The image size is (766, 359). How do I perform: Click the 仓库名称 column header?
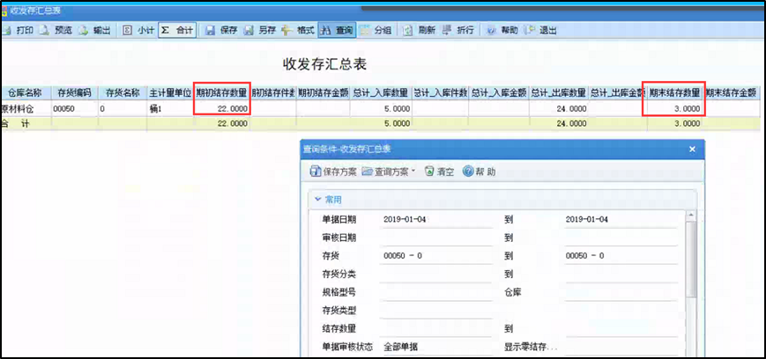click(25, 92)
